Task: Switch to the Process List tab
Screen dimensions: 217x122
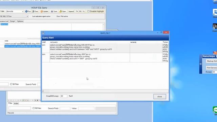Action: (x=4, y=21)
